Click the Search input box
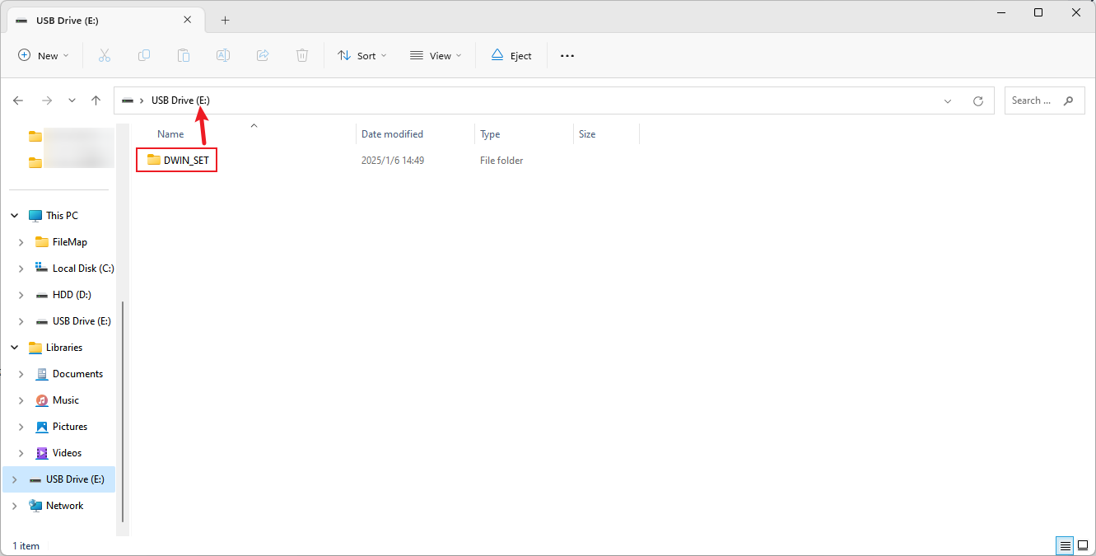The width and height of the screenshot is (1096, 556). point(1035,100)
